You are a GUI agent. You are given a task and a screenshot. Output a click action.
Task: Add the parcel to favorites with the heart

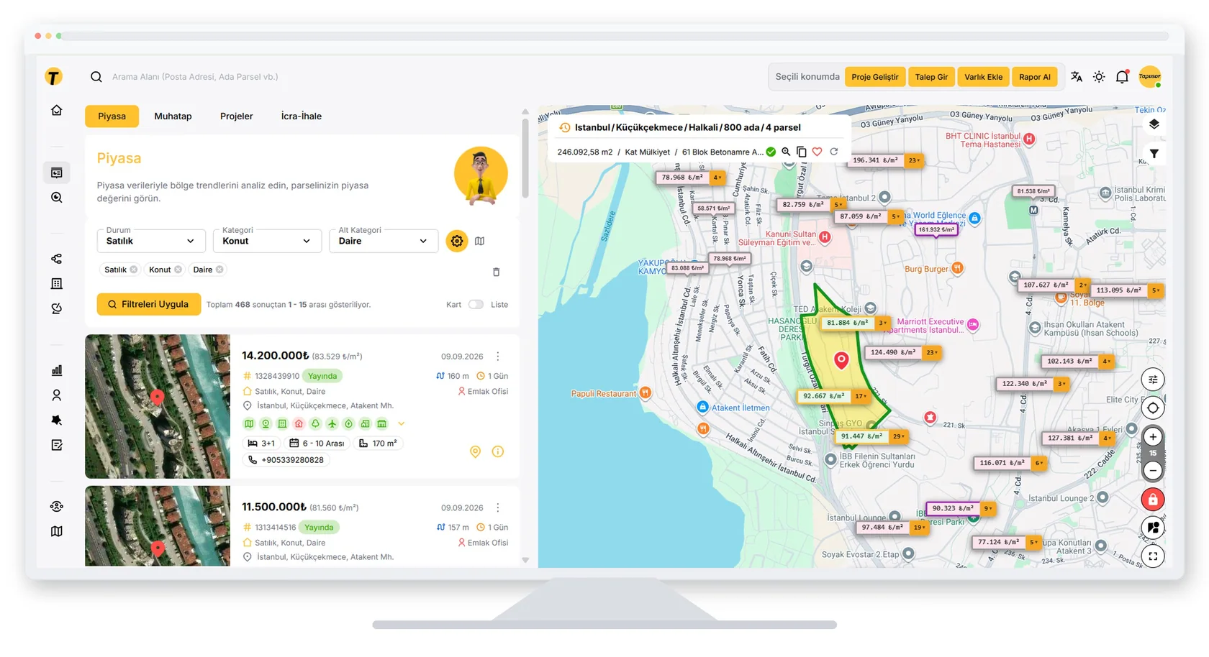click(818, 152)
